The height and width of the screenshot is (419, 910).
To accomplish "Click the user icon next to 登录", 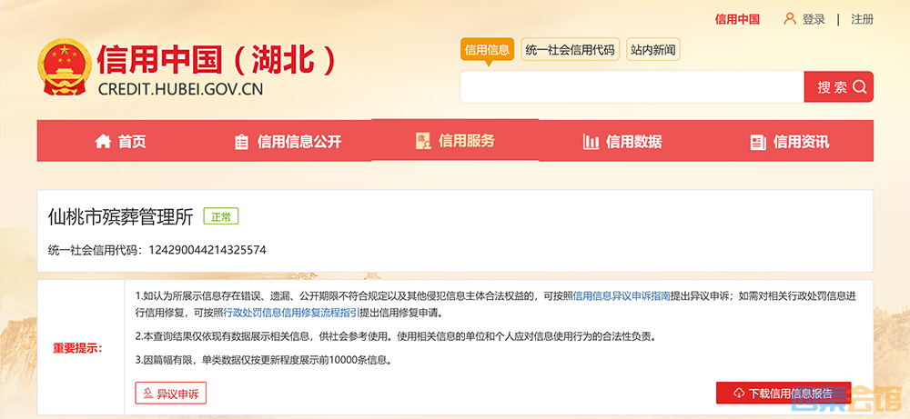I will point(790,19).
